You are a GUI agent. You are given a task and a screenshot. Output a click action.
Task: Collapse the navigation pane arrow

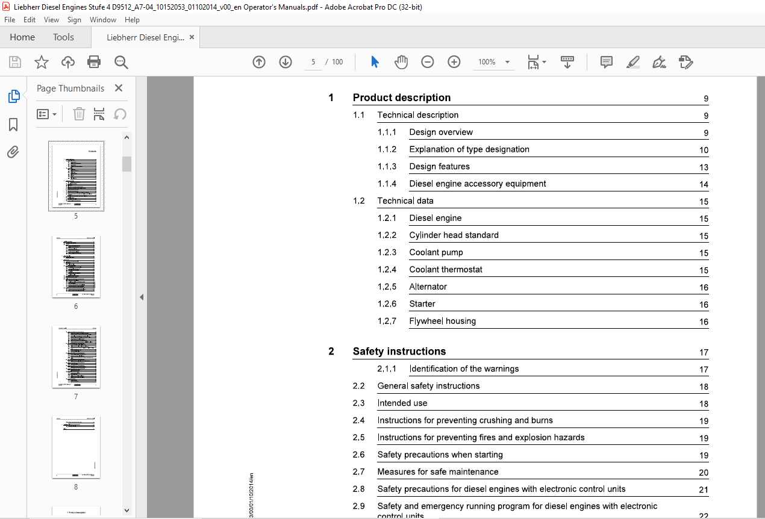coord(142,297)
